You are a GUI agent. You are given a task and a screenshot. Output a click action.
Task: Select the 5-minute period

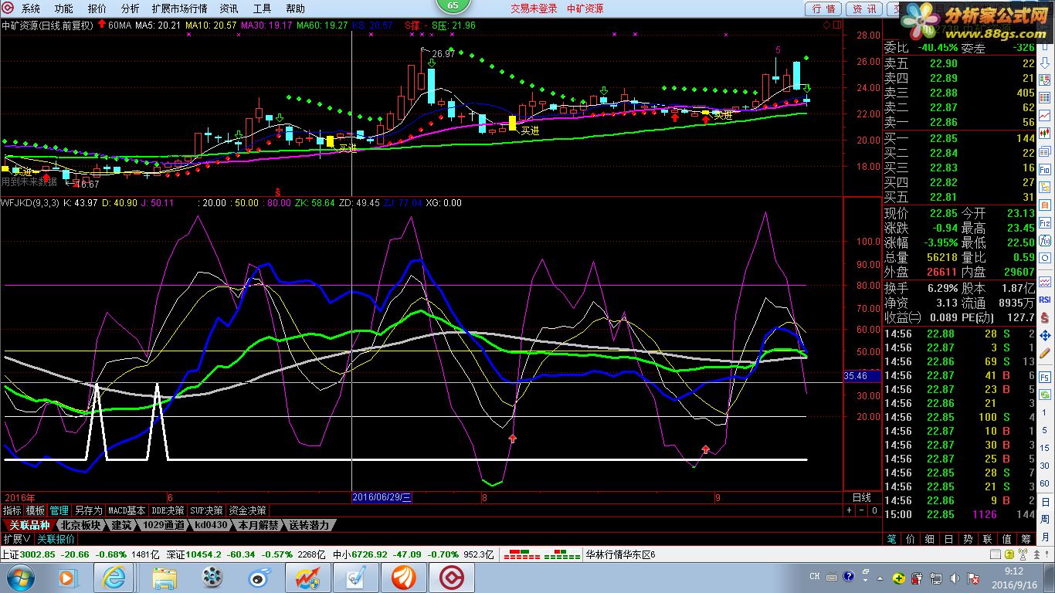coord(1045,430)
